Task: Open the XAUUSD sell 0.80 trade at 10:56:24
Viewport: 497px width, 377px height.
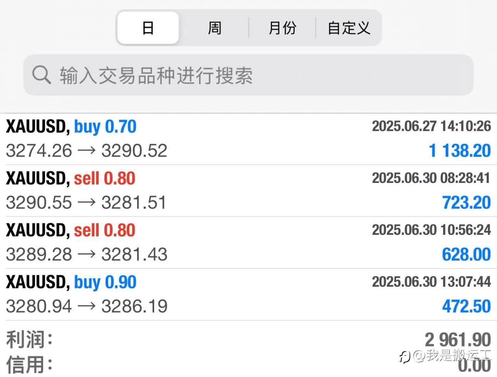Action: [x=248, y=243]
